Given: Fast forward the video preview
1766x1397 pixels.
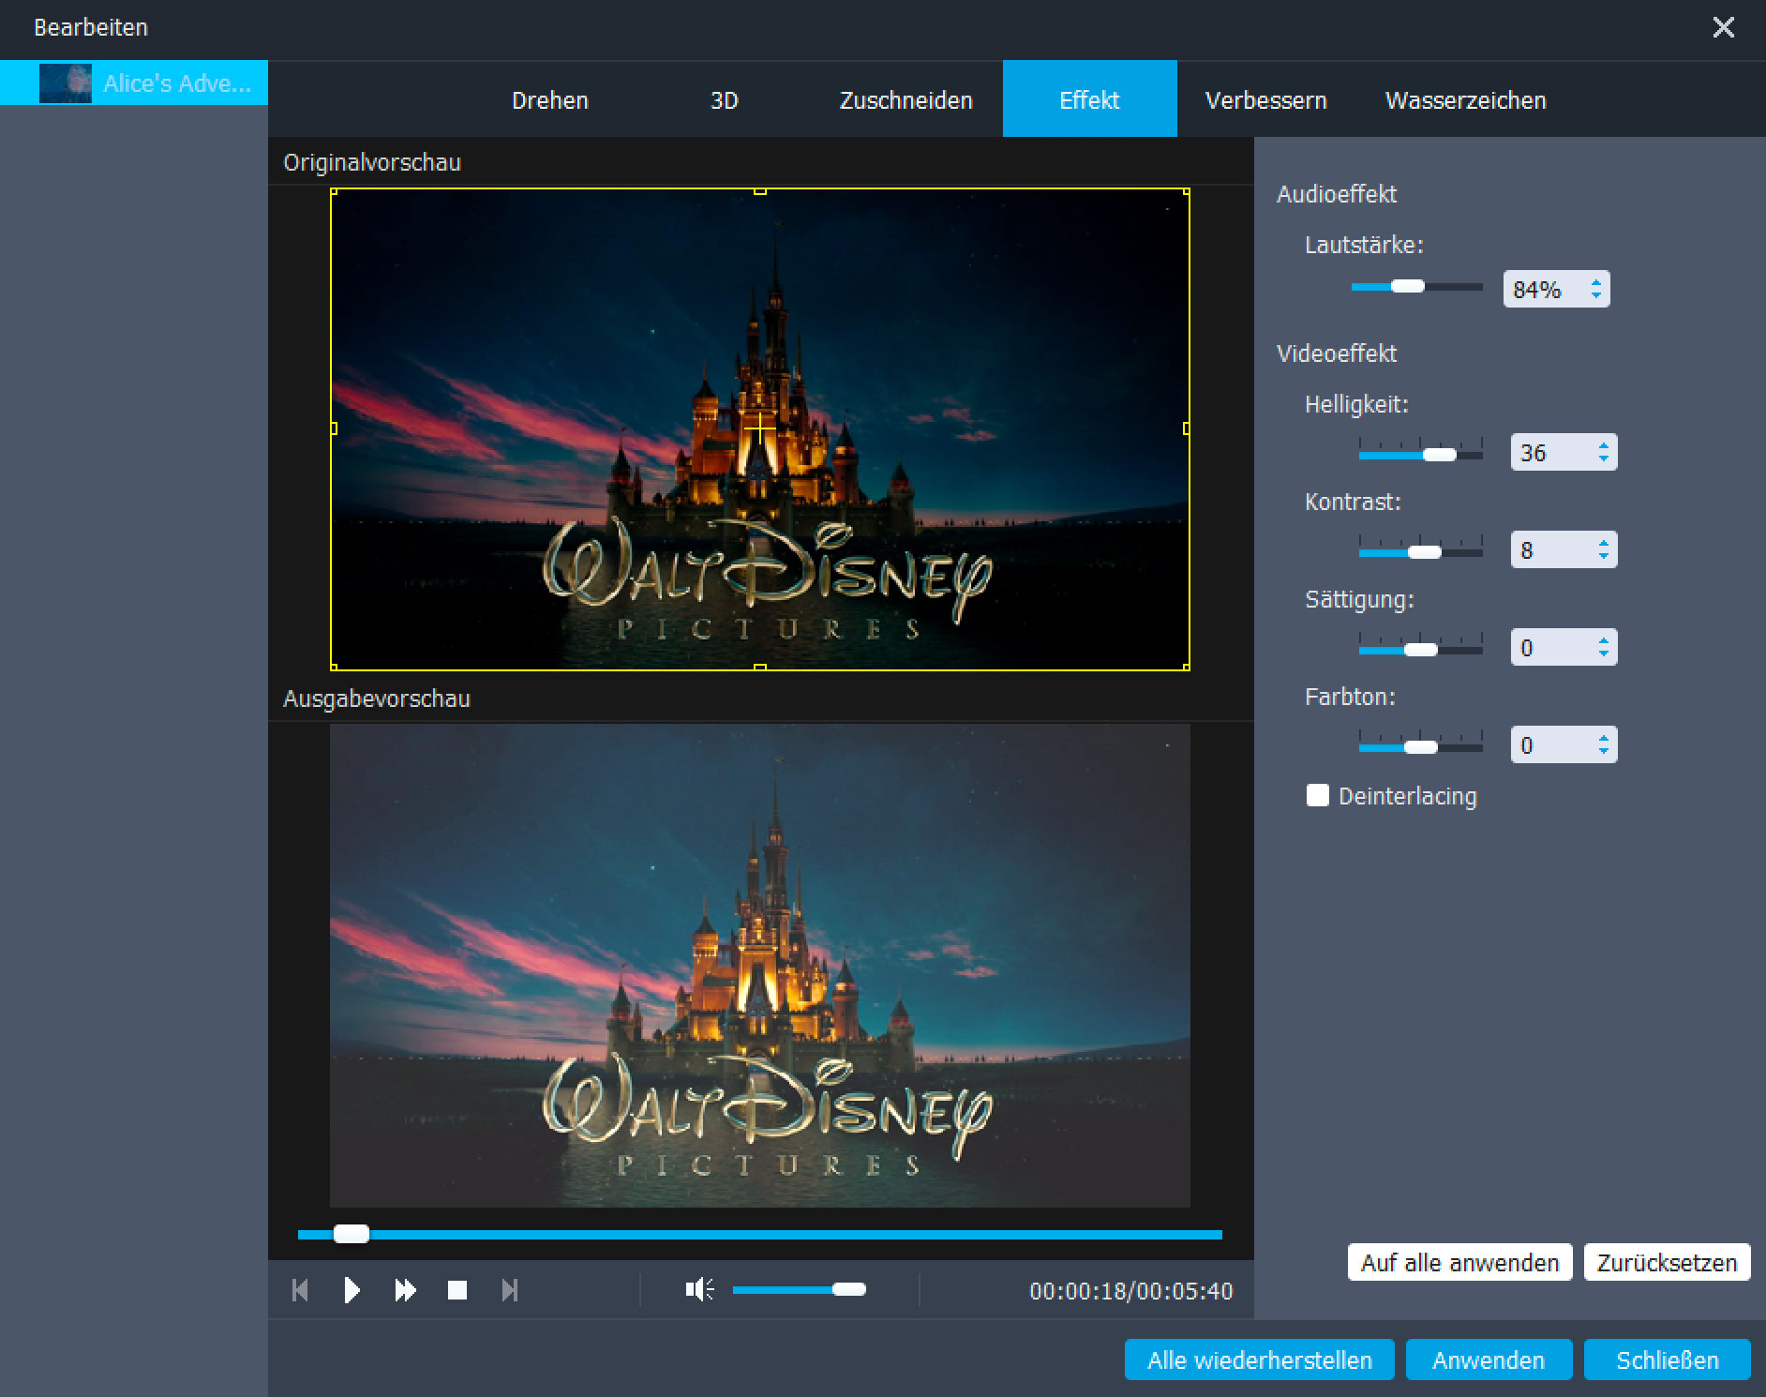Looking at the screenshot, I should pos(405,1290).
